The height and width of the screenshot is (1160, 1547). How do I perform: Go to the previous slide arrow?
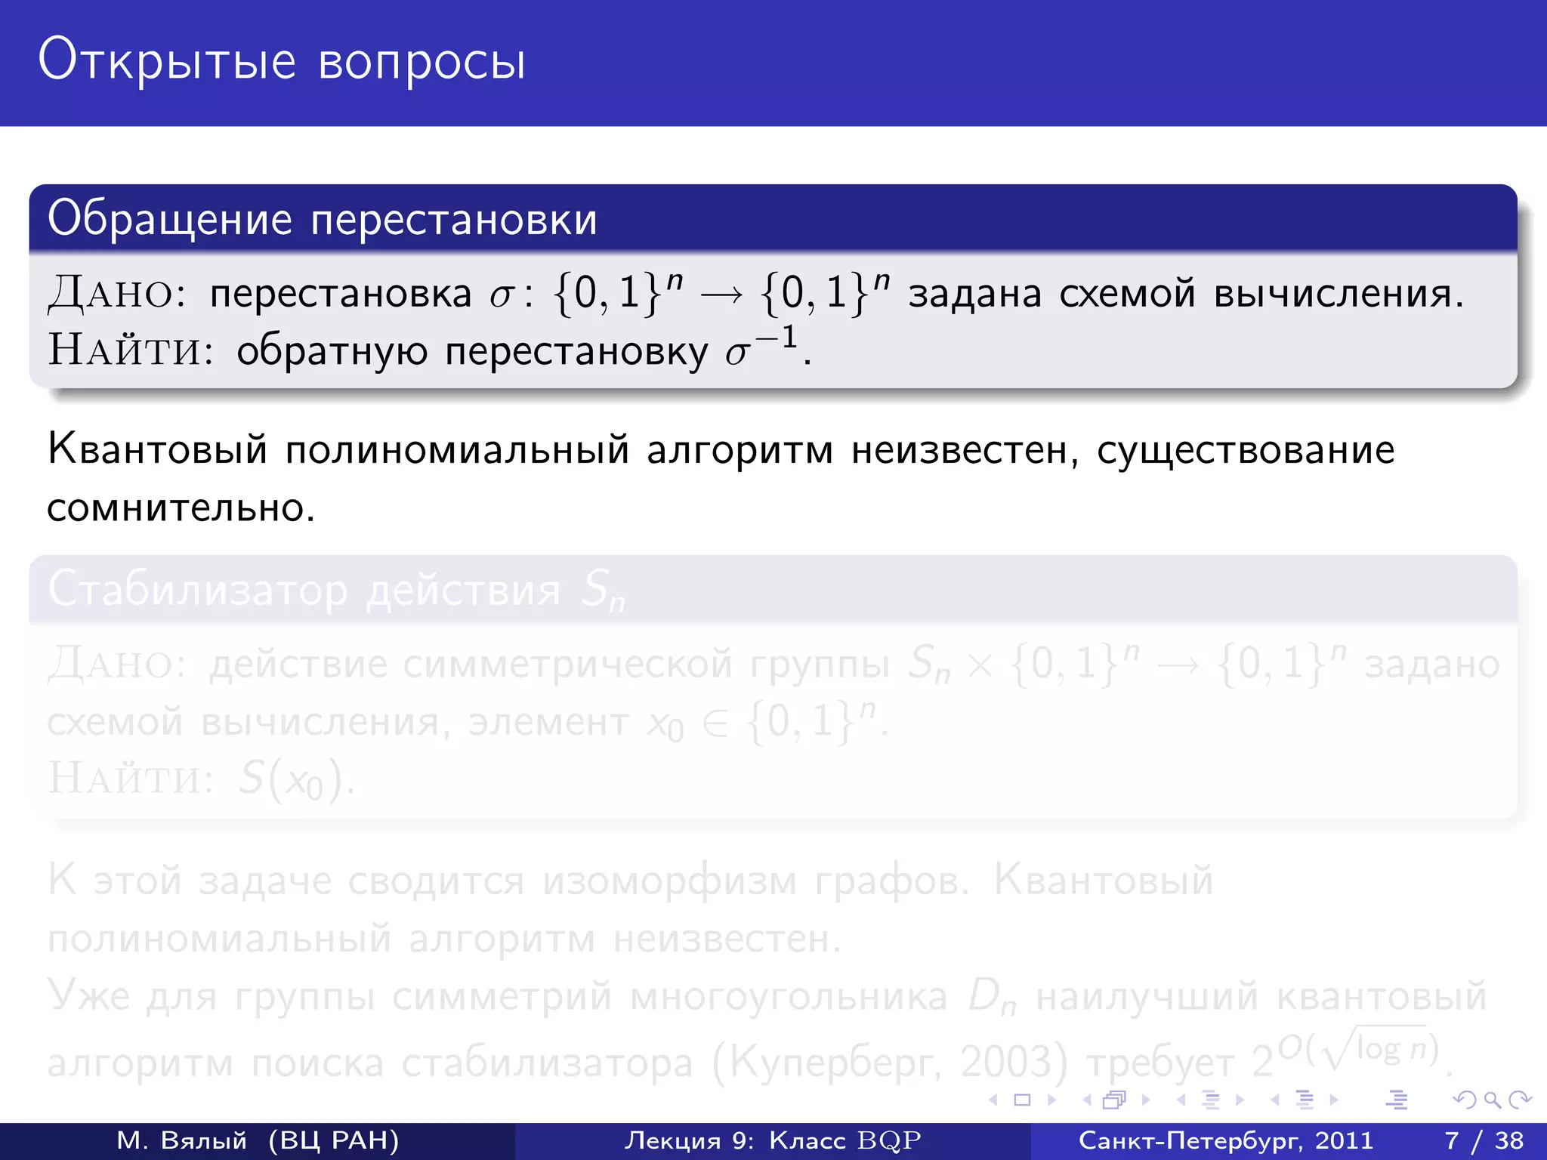tap(994, 1100)
